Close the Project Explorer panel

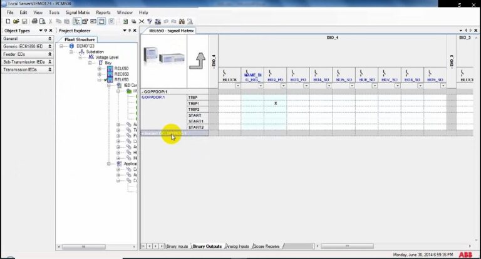(x=135, y=31)
